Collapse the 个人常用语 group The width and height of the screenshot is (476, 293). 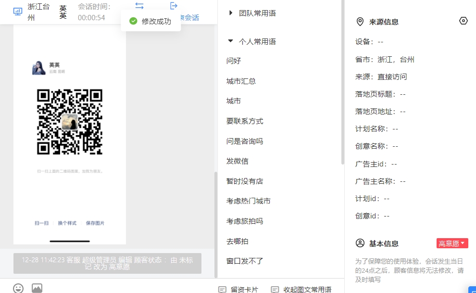(x=230, y=41)
